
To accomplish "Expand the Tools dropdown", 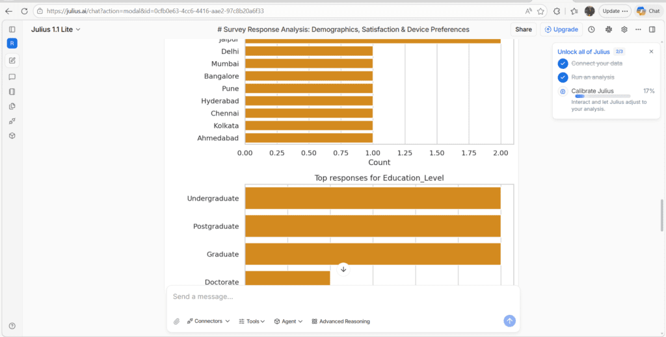I will point(252,321).
